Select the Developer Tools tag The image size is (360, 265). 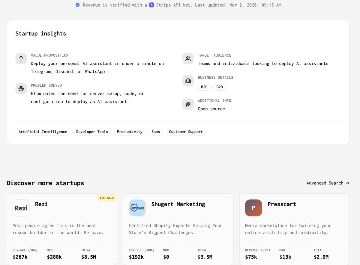pyautogui.click(x=92, y=132)
